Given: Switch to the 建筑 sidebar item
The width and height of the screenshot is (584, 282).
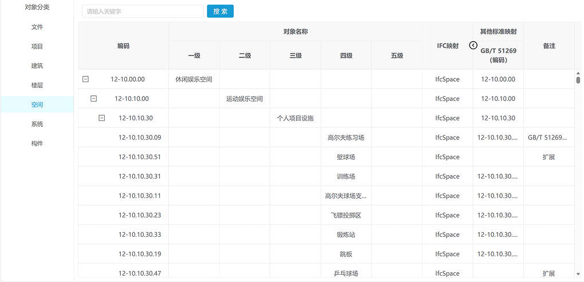Looking at the screenshot, I should point(37,66).
